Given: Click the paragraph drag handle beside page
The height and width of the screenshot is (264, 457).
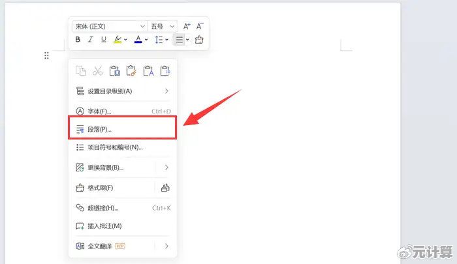Looking at the screenshot, I should (x=46, y=56).
